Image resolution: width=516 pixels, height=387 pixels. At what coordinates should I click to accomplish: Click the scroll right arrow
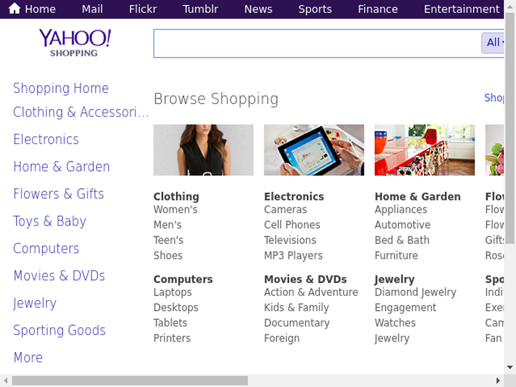[x=498, y=380]
